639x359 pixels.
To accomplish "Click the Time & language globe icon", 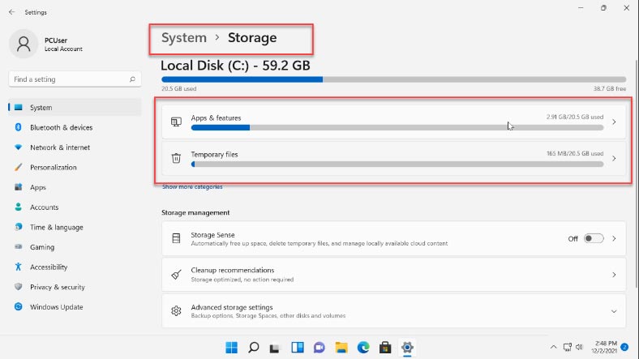I will click(x=18, y=227).
